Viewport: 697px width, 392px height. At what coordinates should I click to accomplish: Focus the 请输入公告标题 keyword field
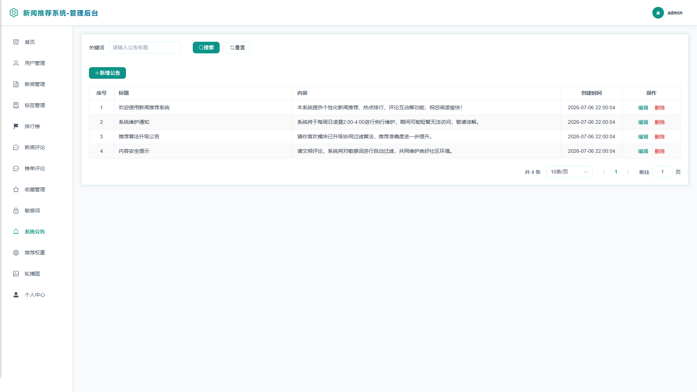[x=145, y=48]
